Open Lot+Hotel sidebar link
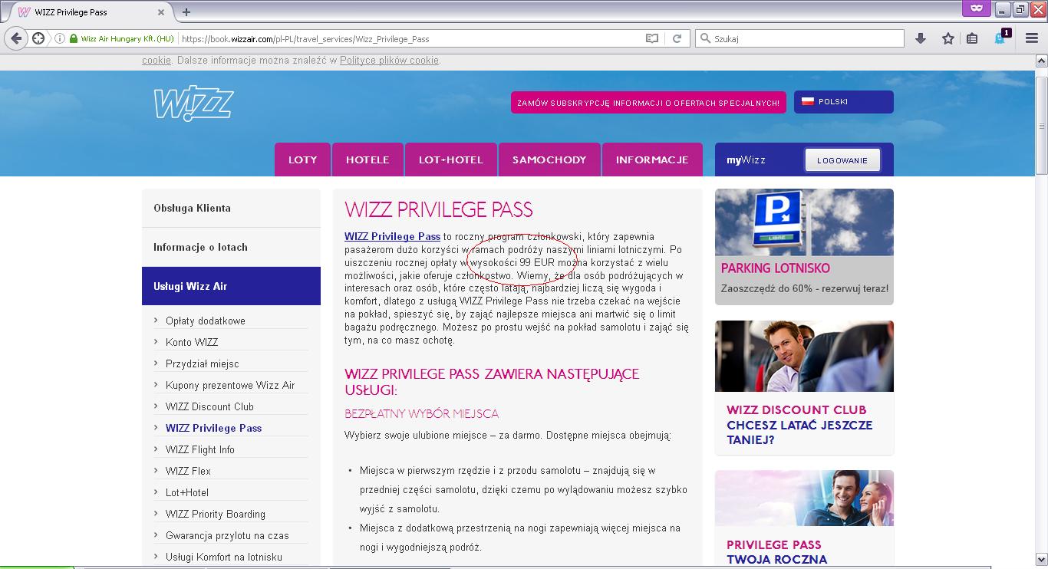Image resolution: width=1048 pixels, height=569 pixels. pyautogui.click(x=187, y=492)
